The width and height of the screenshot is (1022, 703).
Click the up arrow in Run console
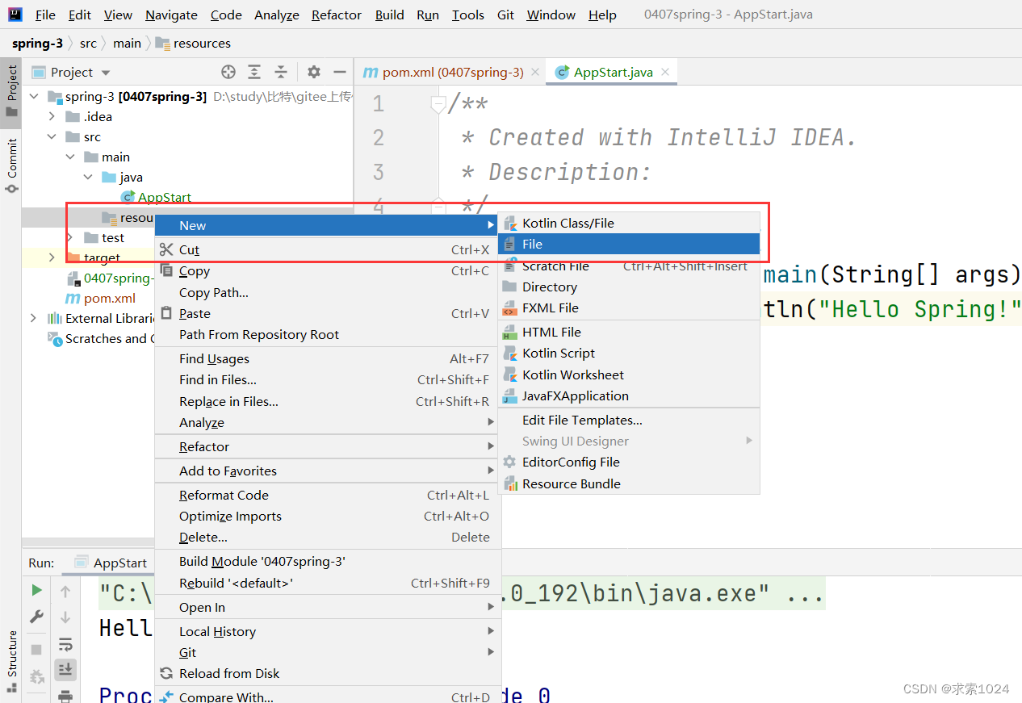click(65, 592)
